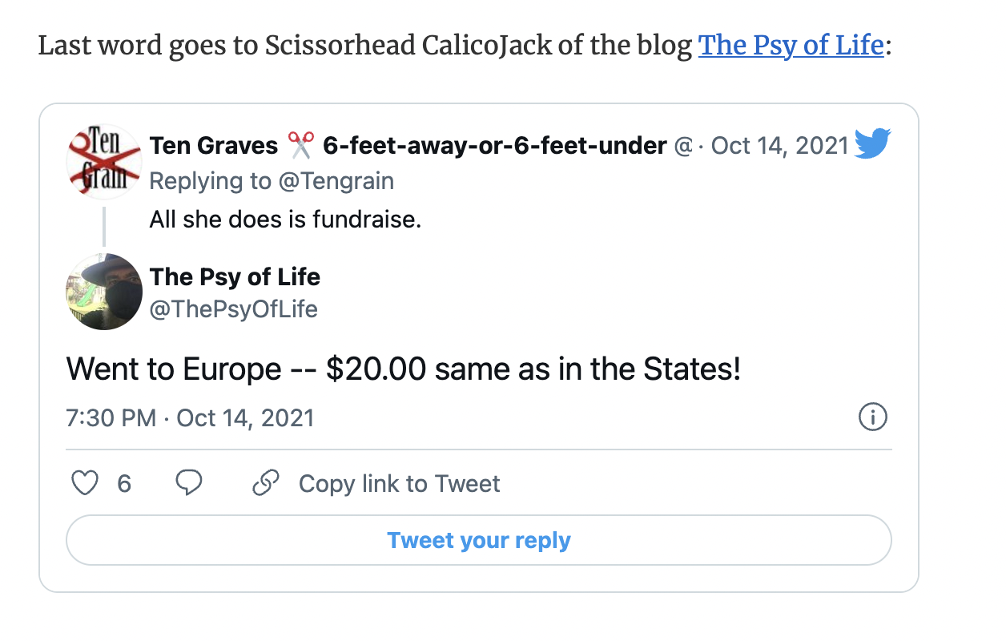Toggle the heart to unlike the reply
The image size is (1006, 641).
(x=84, y=483)
